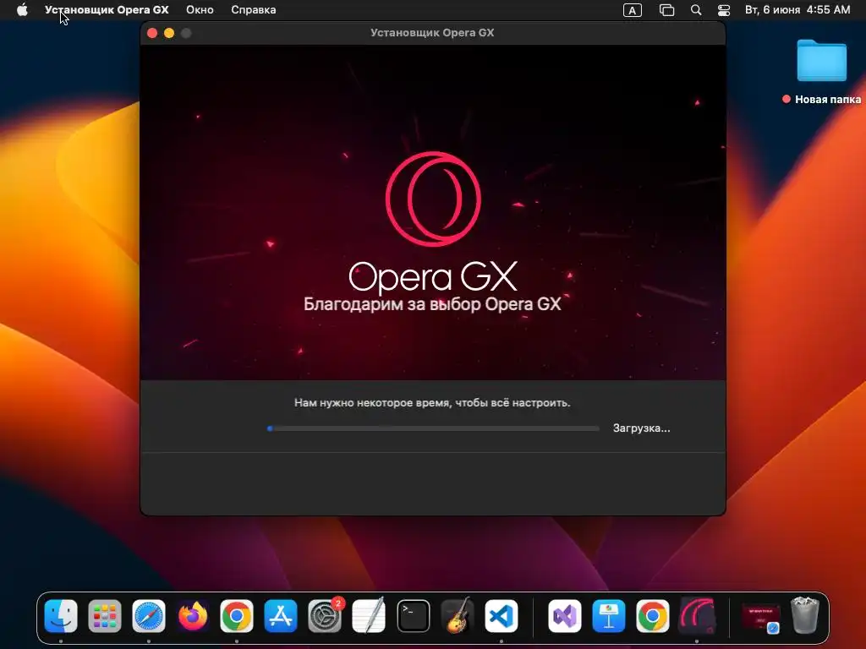Image resolution: width=866 pixels, height=649 pixels.
Task: Click the Благодарим за выбор Opera GX text
Action: (x=432, y=304)
